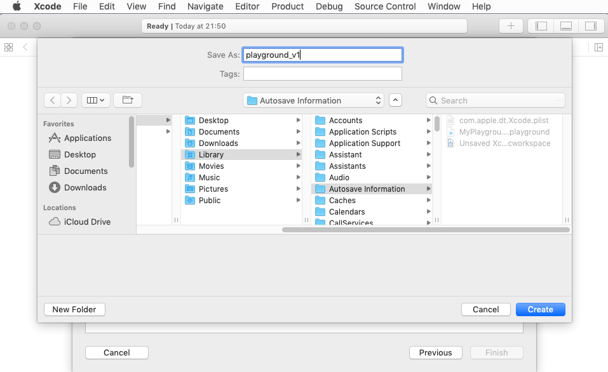Select the Autosave Information folder row
The image size is (608, 372).
[x=372, y=189]
